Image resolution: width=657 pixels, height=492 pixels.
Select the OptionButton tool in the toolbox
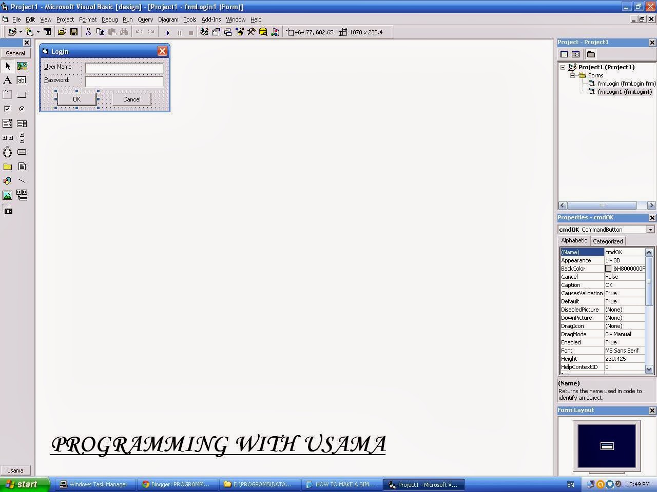(22, 109)
